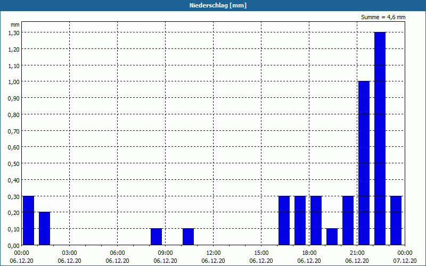Select the 1,00 mm bar after 21:00
426x266 pixels.
(x=364, y=163)
